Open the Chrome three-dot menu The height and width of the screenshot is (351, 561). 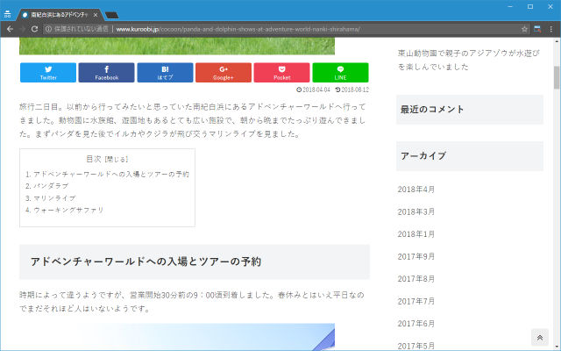click(x=550, y=29)
